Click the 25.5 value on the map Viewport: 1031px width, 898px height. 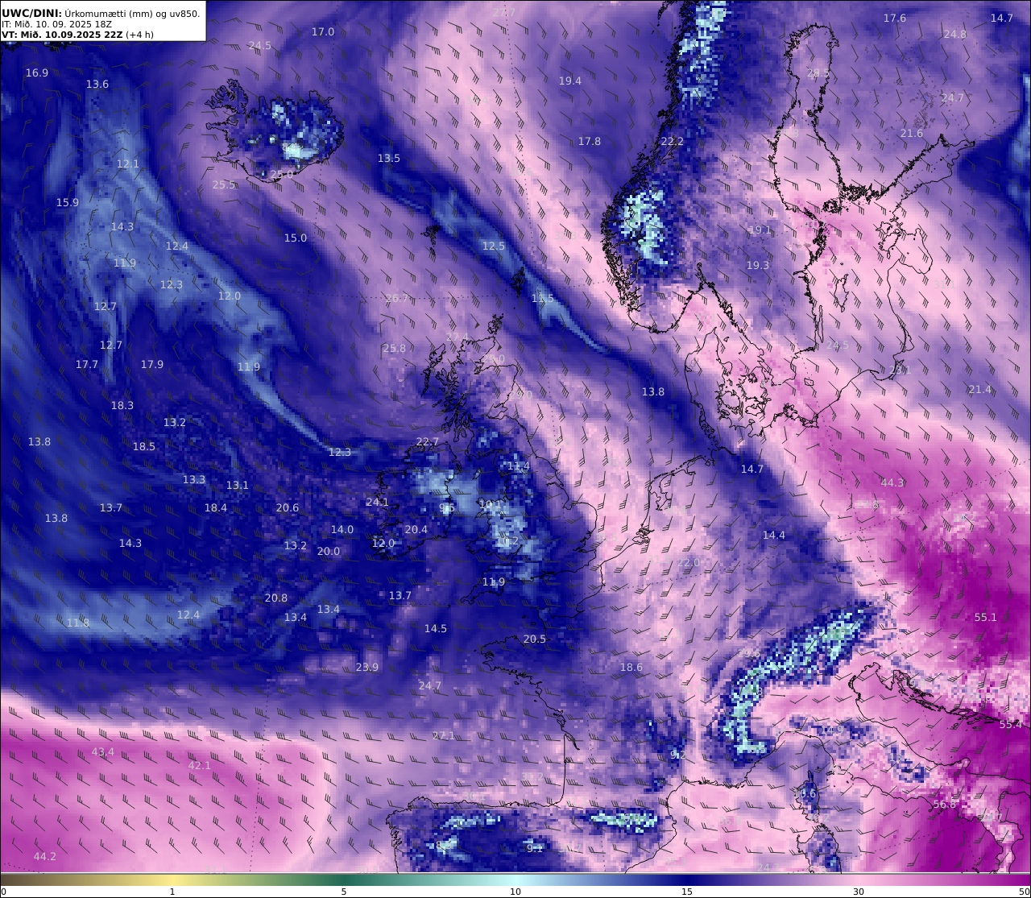coord(224,185)
